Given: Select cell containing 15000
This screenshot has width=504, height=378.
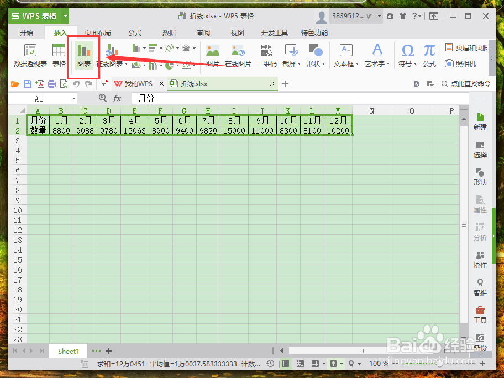Looking at the screenshot, I should (x=234, y=131).
